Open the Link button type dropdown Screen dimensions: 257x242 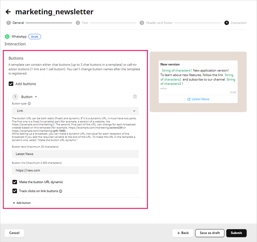pyautogui.click(x=75, y=111)
